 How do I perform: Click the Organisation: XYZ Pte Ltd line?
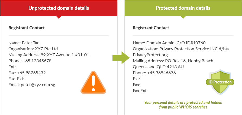[33, 49]
